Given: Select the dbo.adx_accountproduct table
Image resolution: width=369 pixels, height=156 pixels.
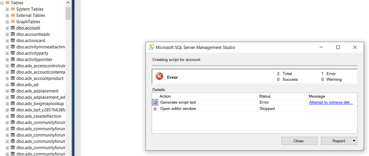Looking at the screenshot, I should click(x=40, y=78).
